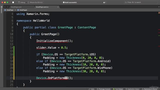This screenshot has height=90, width=160.
Task: Click the Build successful status message
Action: coord(70,2)
